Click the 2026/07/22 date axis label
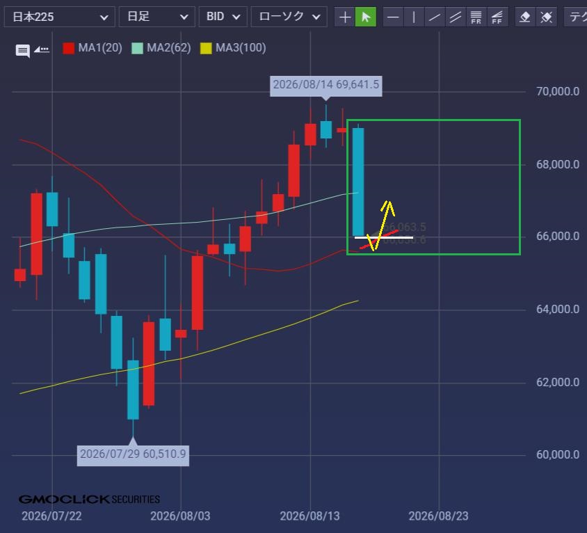The image size is (587, 533). [51, 516]
